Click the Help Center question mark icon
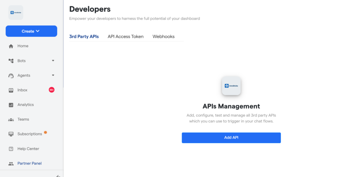This screenshot has width=359, height=177. [11, 149]
